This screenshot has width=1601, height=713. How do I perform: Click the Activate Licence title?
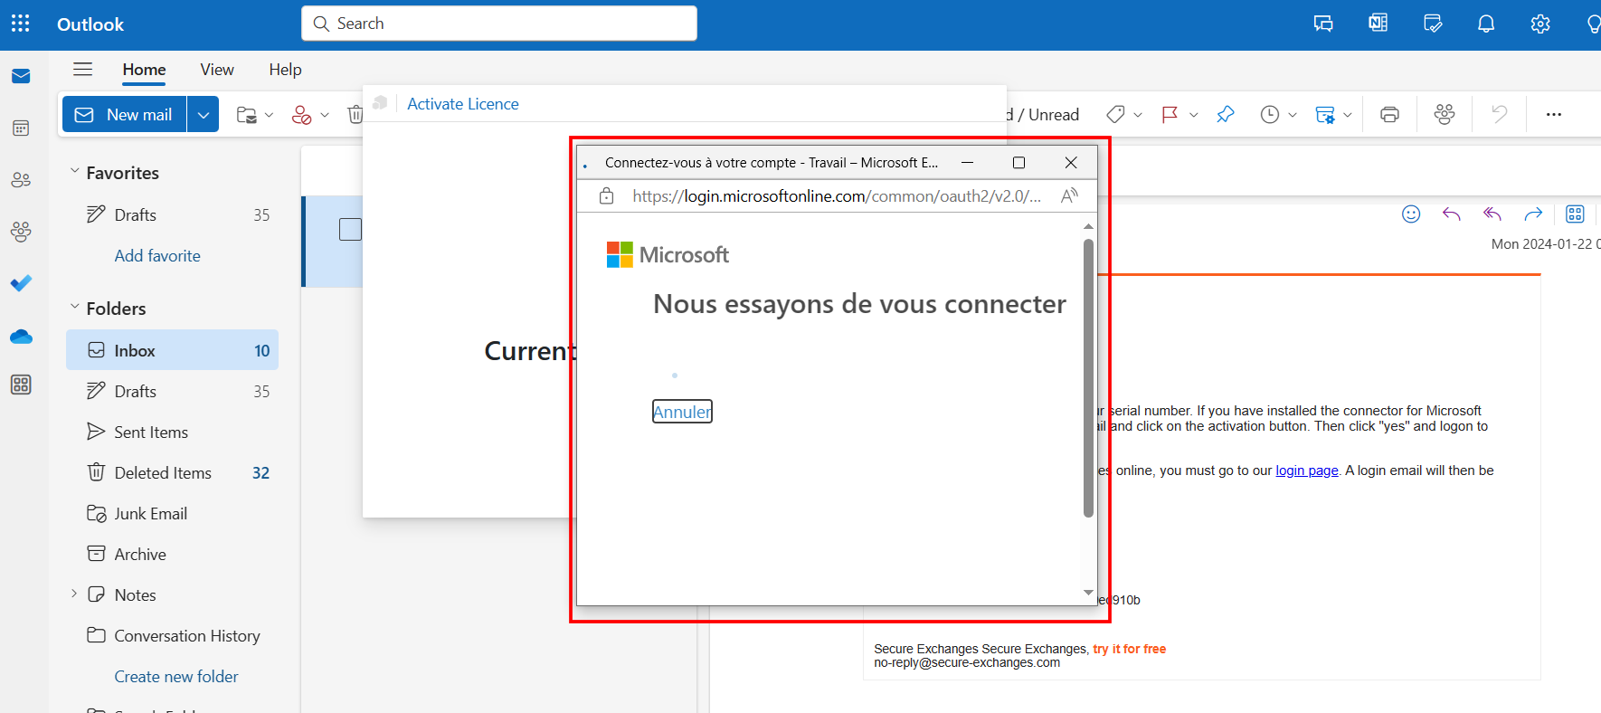click(x=463, y=104)
